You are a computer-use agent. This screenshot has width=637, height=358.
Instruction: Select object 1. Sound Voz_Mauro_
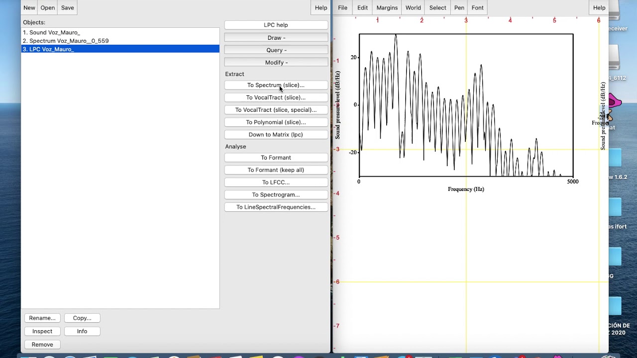pyautogui.click(x=120, y=32)
